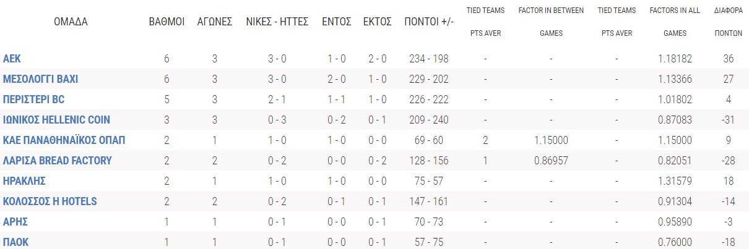This screenshot has height=249, width=749.
Task: Select the ΠΕΡΙΣΤΕΡΙ BC team link
Action: point(34,99)
